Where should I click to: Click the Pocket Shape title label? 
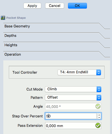tap(16, 18)
